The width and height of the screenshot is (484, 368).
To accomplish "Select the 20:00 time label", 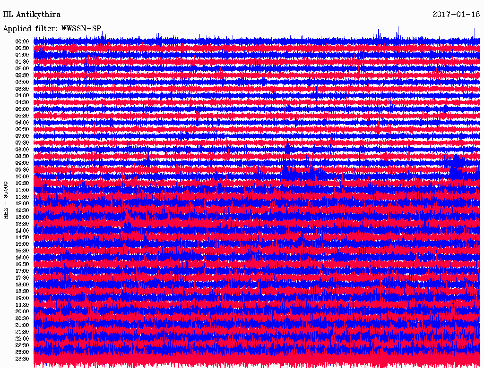I will 22,311.
